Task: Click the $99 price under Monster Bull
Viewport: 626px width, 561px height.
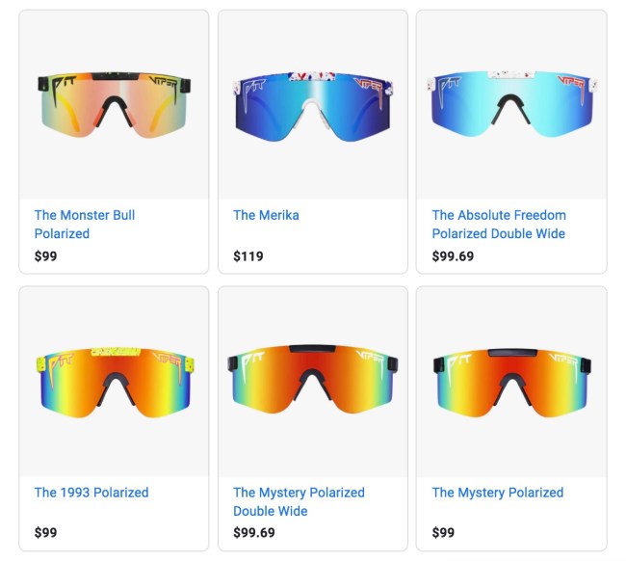Action: point(45,256)
